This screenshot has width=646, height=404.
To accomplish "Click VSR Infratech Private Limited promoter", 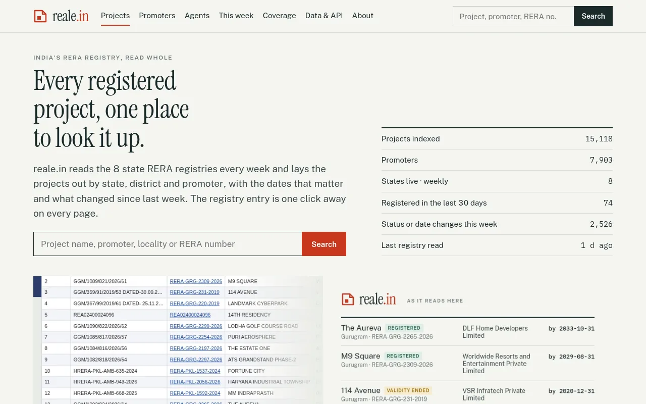I will (x=494, y=394).
